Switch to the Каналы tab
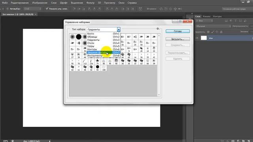The image size is (253, 142). coord(206,17)
